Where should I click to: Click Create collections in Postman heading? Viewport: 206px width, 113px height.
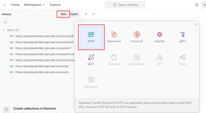(35, 108)
